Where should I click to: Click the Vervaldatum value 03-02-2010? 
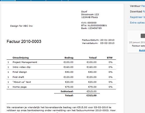pos(107,43)
